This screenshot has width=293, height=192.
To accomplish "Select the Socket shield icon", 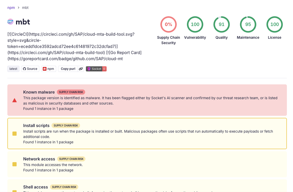I will pyautogui.click(x=88, y=69).
